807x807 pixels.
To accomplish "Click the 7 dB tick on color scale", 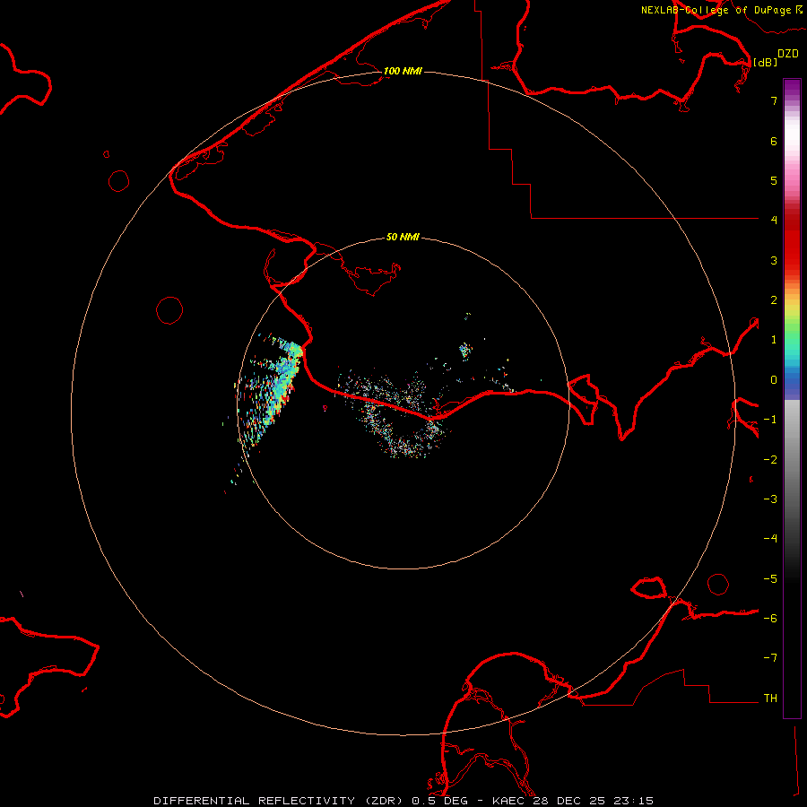I will pyautogui.click(x=774, y=100).
